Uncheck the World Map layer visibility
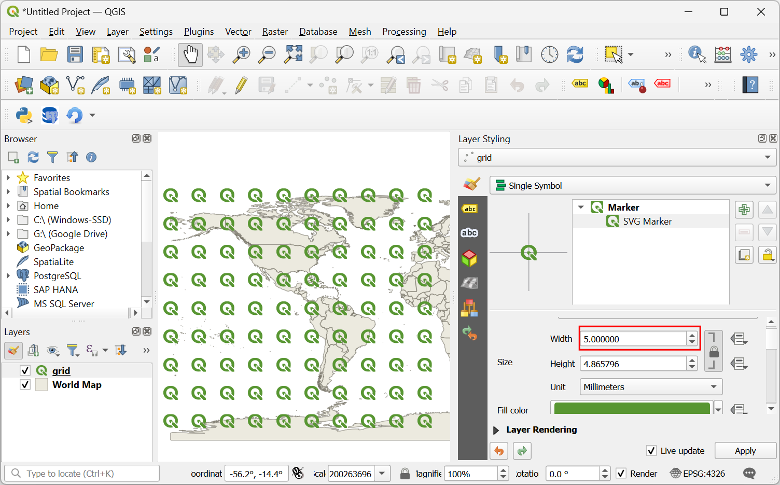 [25, 384]
